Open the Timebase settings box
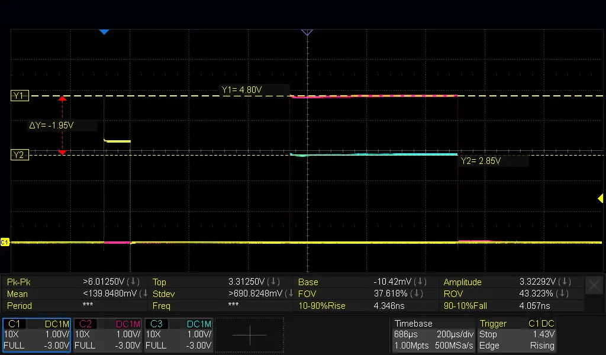Viewport: 606px width, 355px height. tap(434, 334)
